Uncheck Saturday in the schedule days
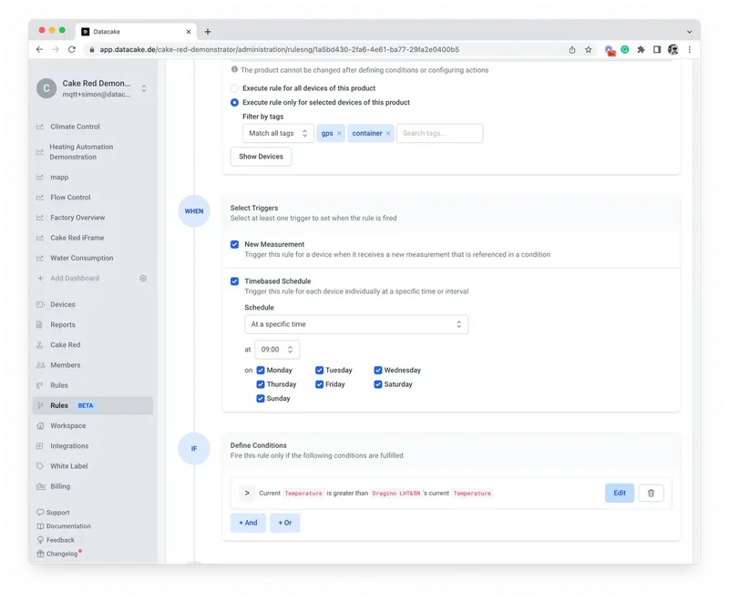The height and width of the screenshot is (601, 729). (x=378, y=384)
